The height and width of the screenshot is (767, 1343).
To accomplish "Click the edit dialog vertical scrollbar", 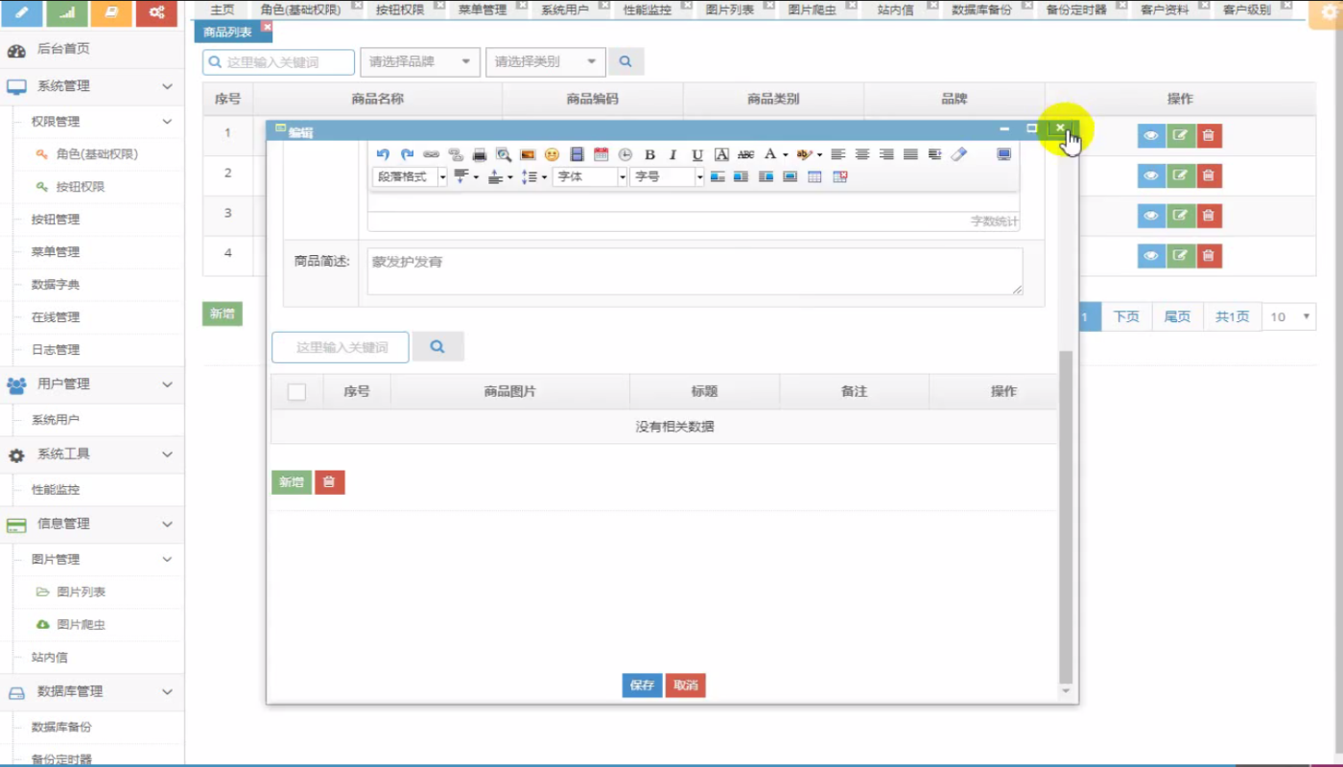I will click(x=1066, y=517).
